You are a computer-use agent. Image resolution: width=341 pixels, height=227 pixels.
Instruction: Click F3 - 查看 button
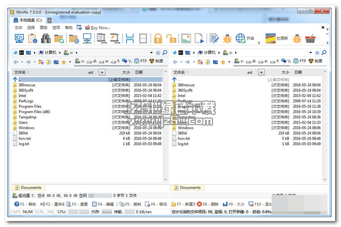(77, 204)
